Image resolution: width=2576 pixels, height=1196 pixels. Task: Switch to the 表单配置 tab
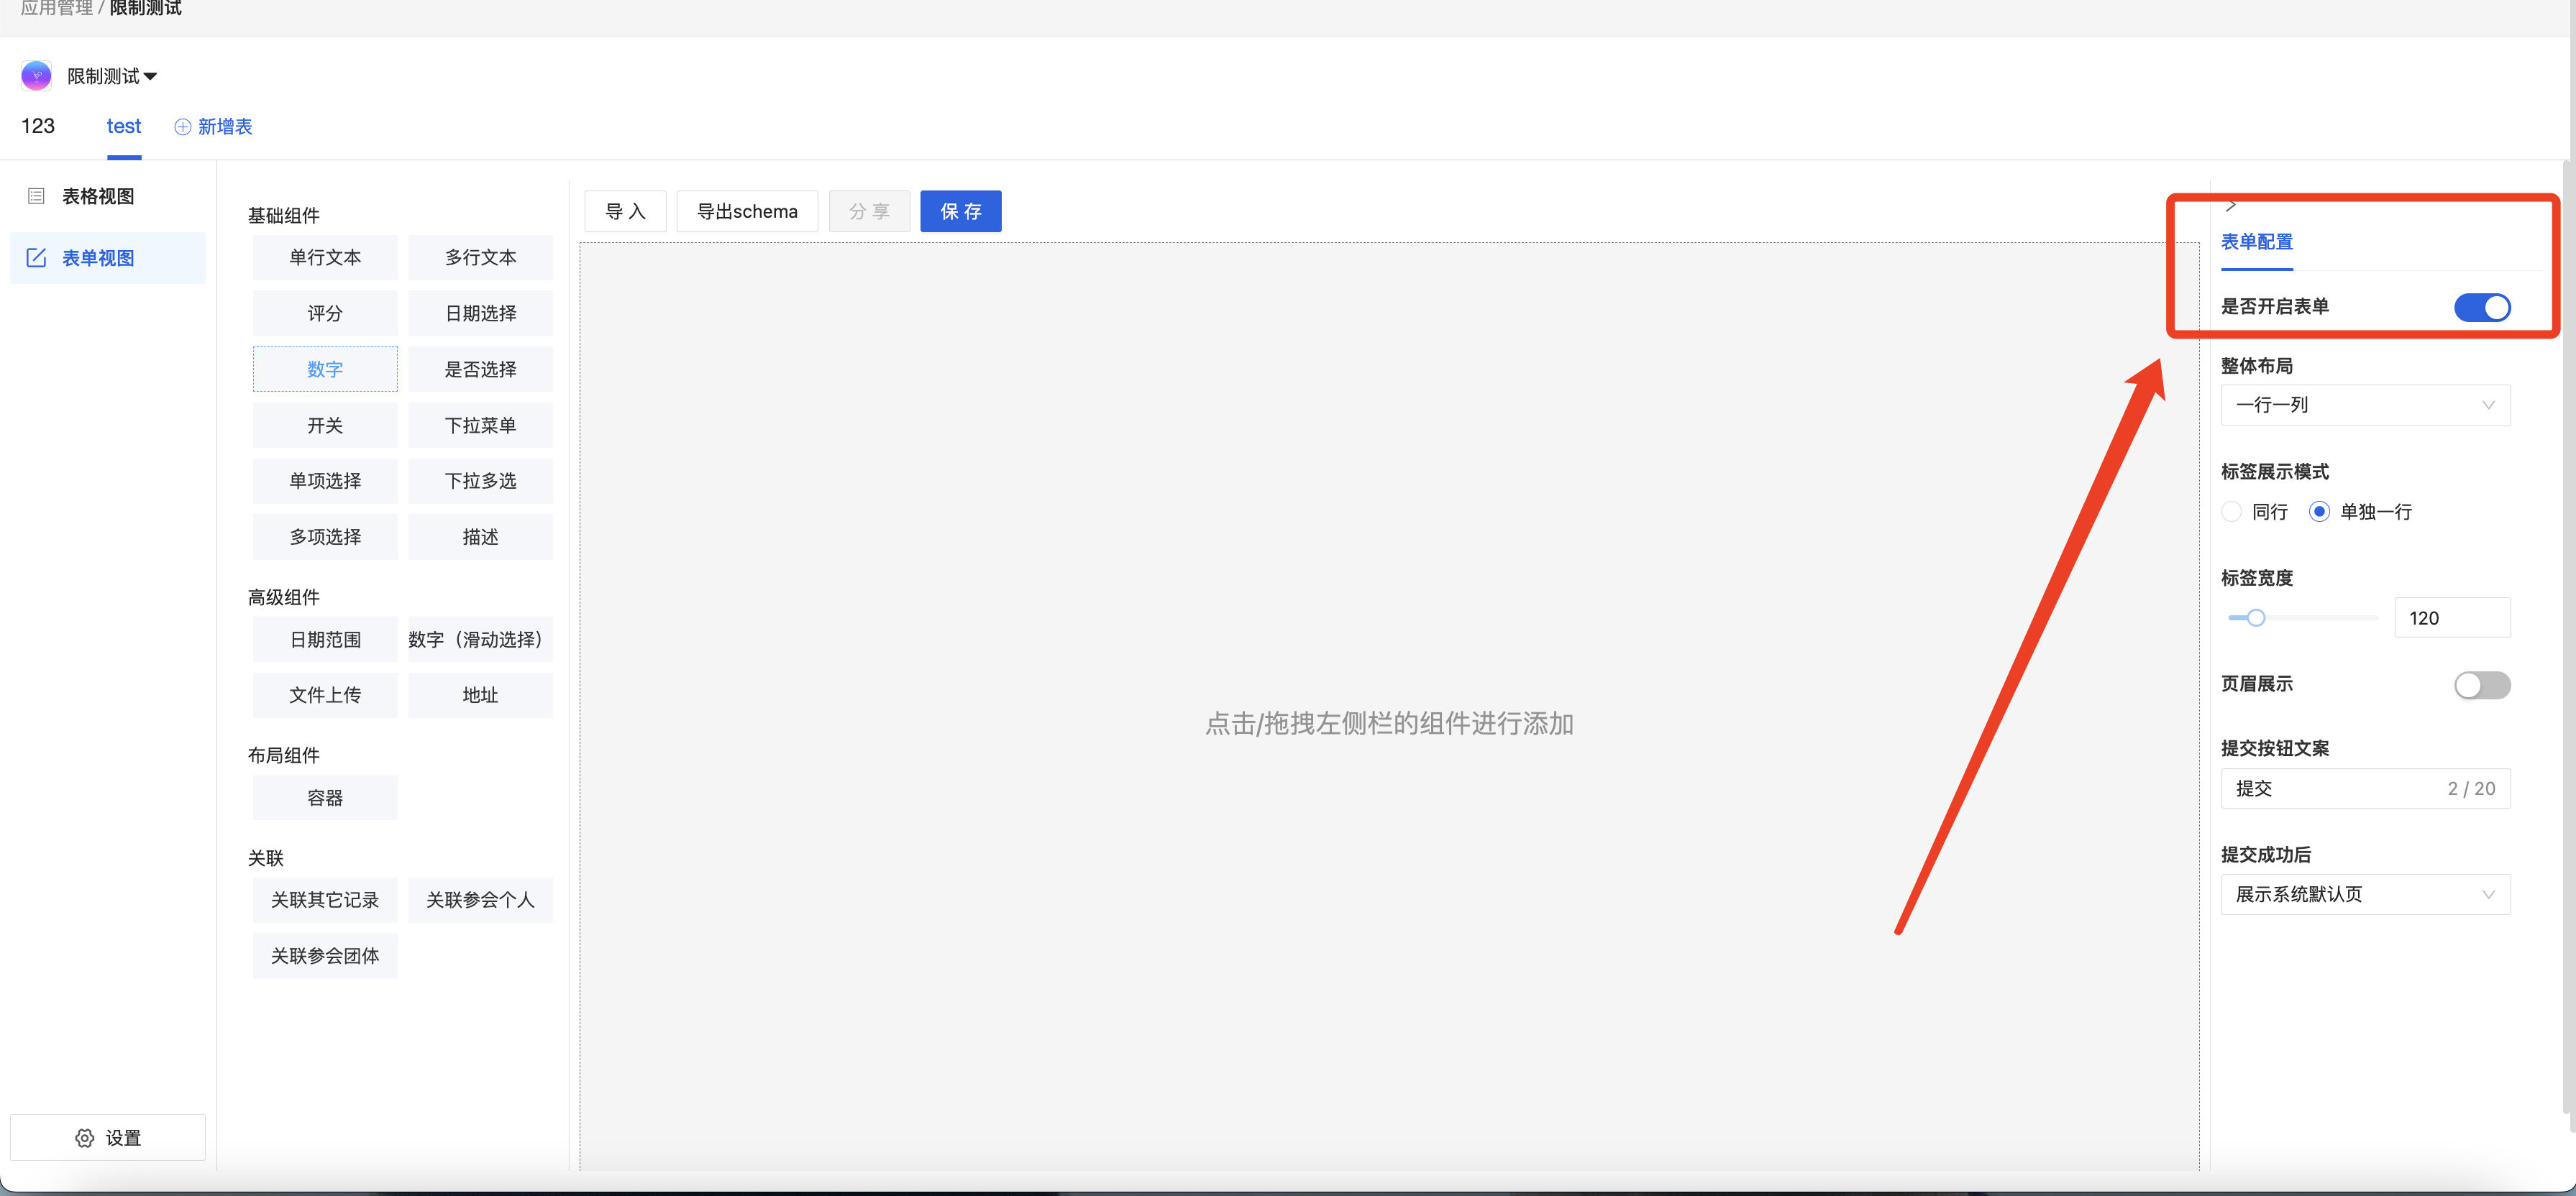coord(2256,241)
